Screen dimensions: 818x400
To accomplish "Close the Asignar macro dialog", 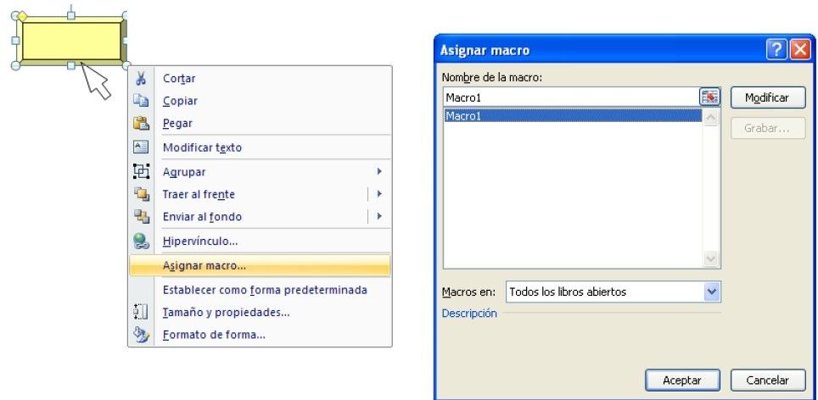I will coord(799,50).
